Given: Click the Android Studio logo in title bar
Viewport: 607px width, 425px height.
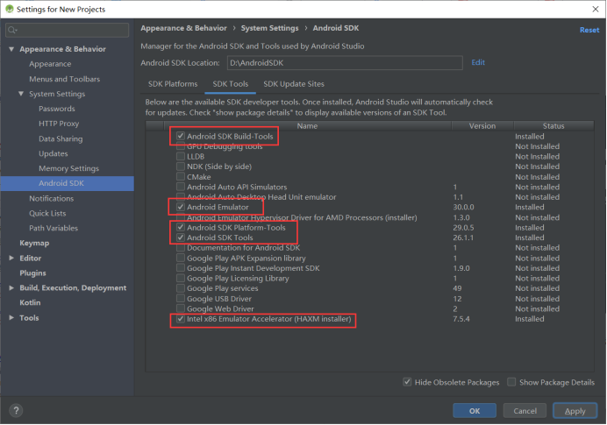Looking at the screenshot, I should pos(10,9).
